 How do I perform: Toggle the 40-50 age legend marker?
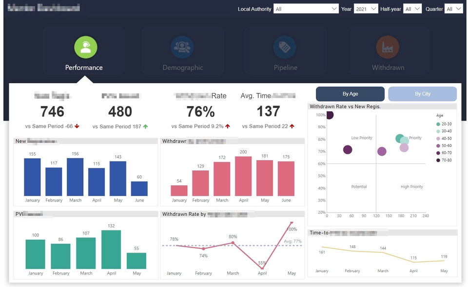(x=438, y=139)
